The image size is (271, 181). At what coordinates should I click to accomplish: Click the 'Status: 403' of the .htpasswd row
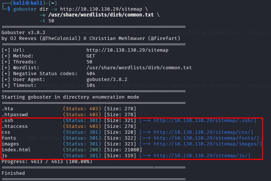pyautogui.click(x=82, y=115)
